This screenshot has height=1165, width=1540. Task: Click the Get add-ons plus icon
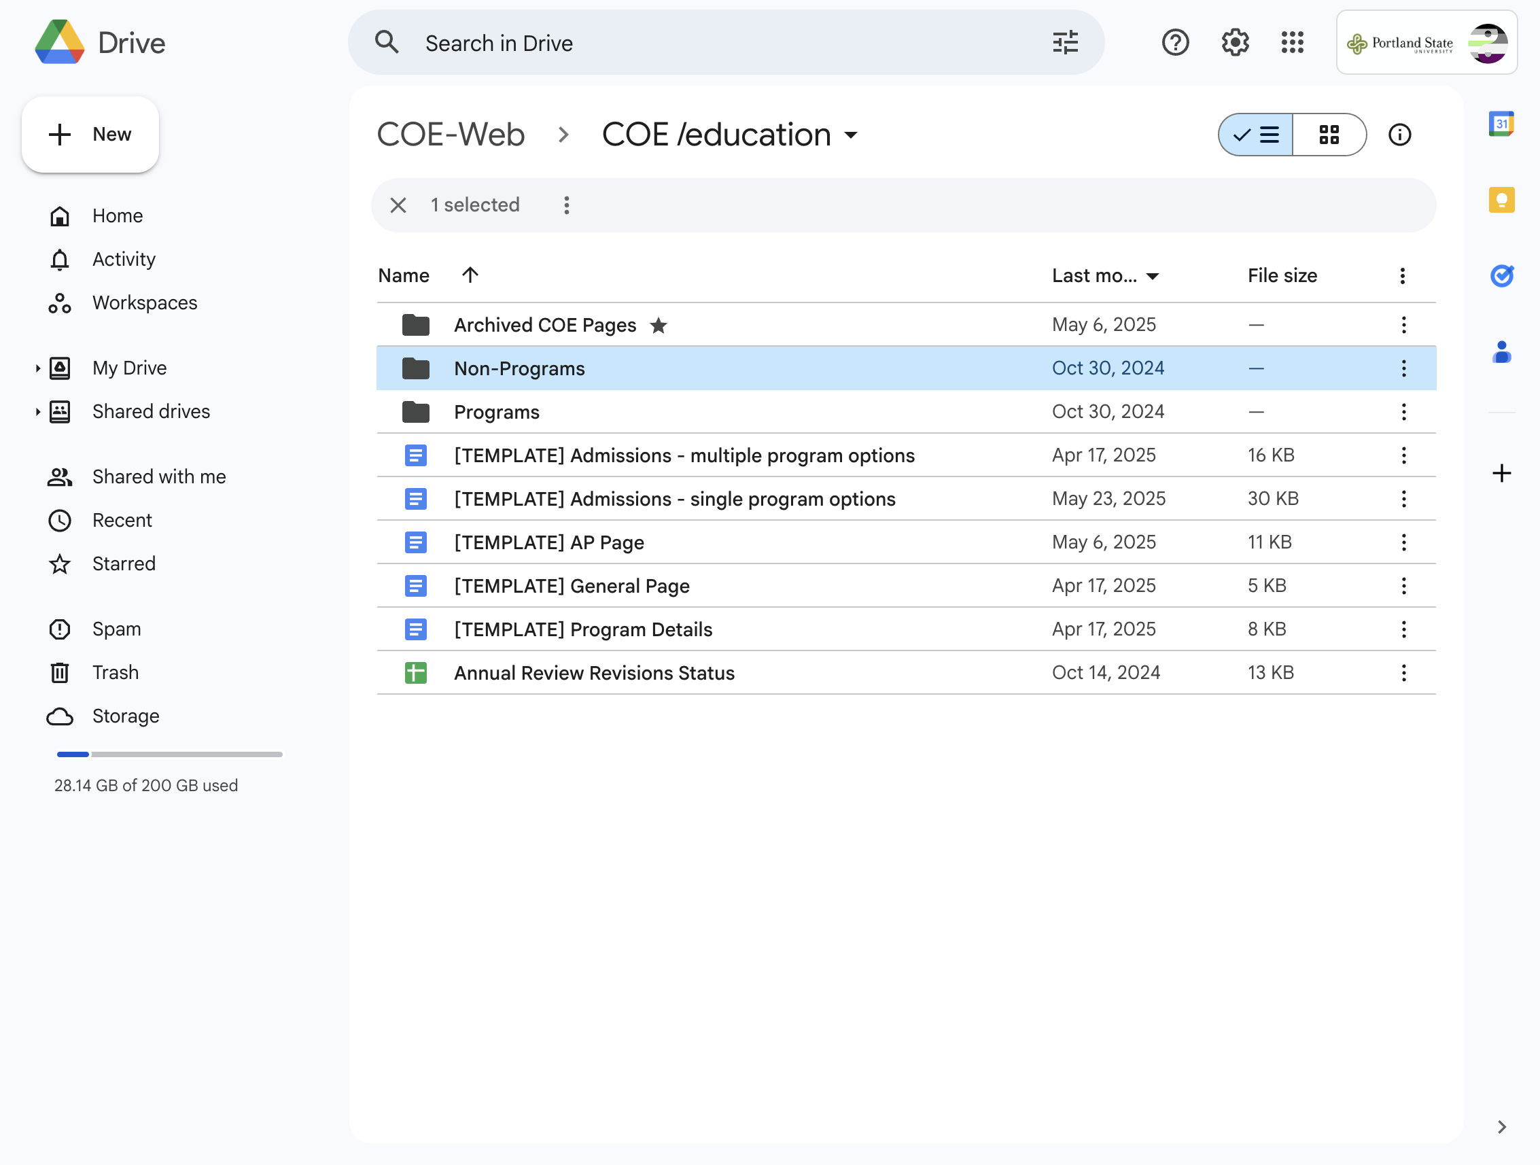coord(1502,474)
